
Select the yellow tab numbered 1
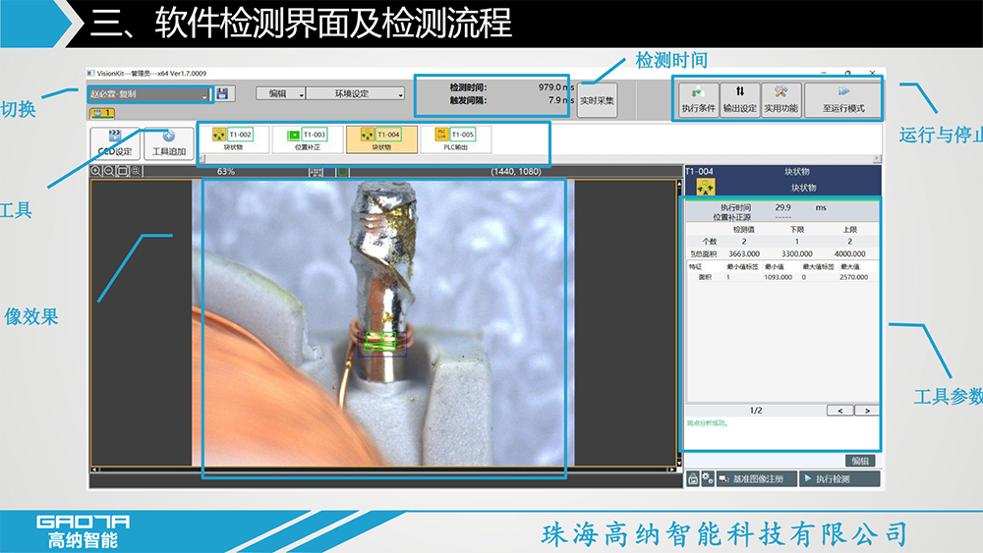coord(102,114)
